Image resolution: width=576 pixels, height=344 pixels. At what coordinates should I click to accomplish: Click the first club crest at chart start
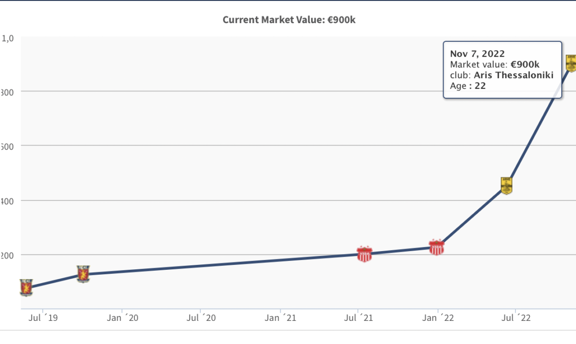(26, 287)
